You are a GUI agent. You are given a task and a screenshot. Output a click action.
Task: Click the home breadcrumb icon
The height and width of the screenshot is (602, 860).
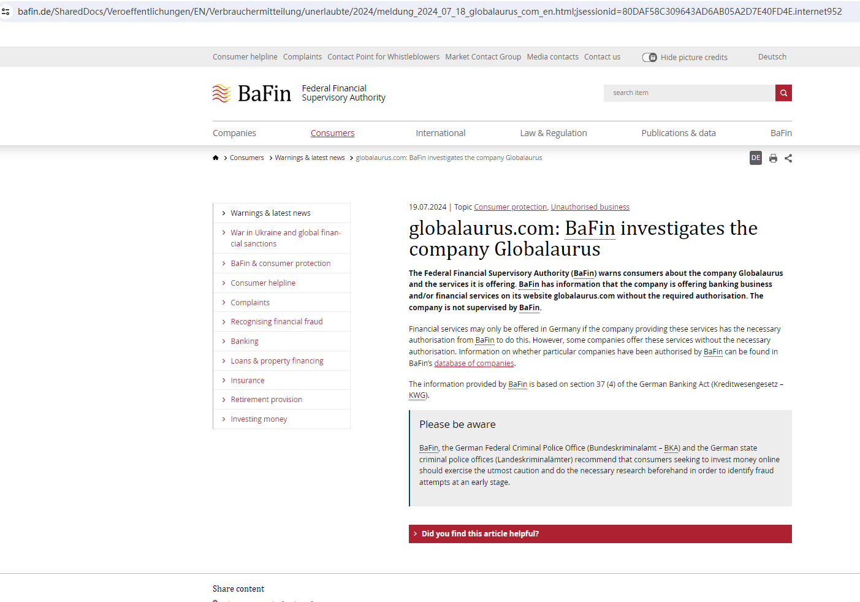click(x=216, y=158)
